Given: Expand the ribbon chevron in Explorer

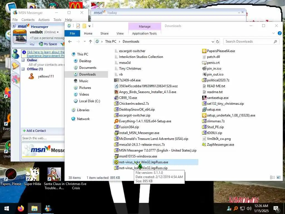Looking at the screenshot, I should [x=274, y=33].
